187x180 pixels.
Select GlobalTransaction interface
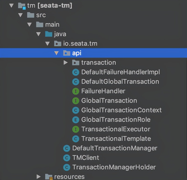(109, 101)
